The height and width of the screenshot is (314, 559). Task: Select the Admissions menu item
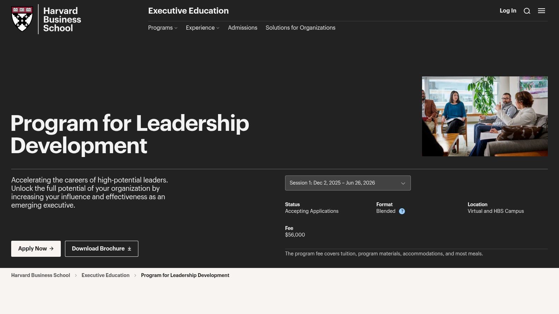coord(242,28)
